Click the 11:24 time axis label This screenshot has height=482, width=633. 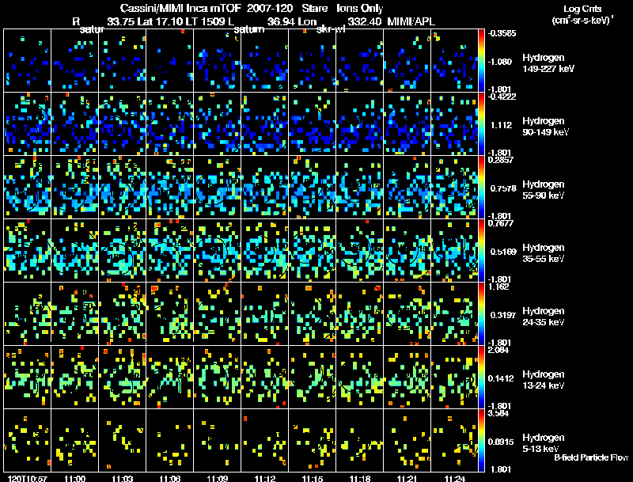(x=455, y=479)
